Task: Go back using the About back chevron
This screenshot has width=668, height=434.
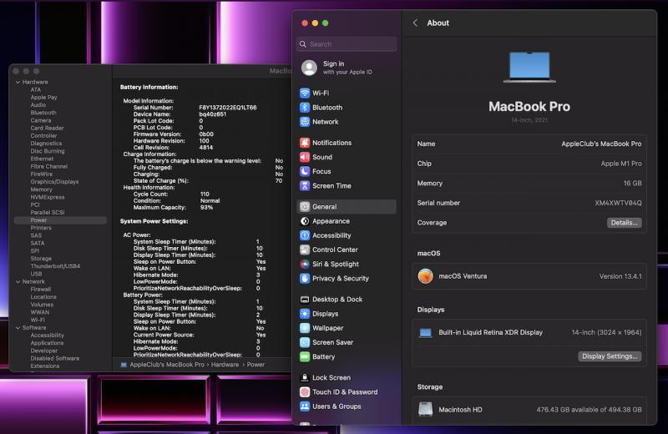Action: pyautogui.click(x=415, y=23)
